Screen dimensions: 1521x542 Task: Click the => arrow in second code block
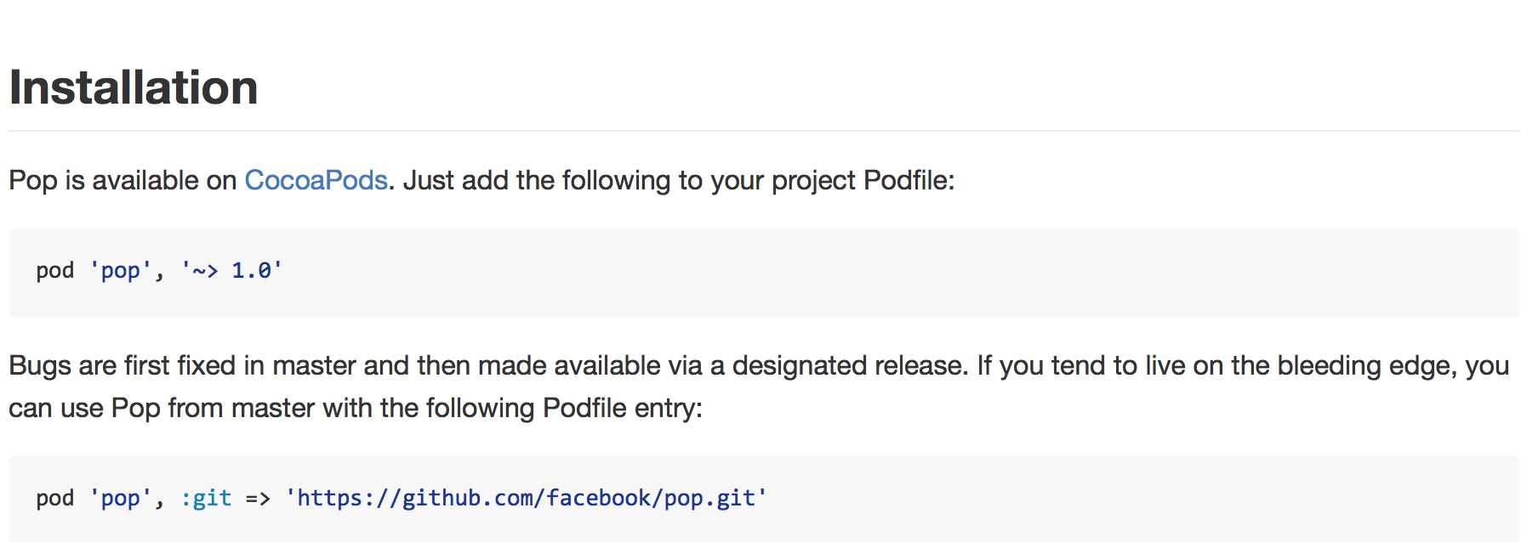tap(258, 499)
